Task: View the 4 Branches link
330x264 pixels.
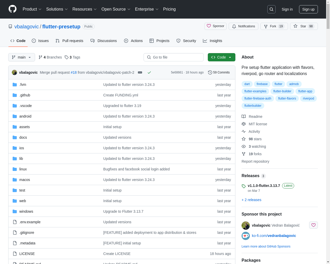Action: coord(50,57)
